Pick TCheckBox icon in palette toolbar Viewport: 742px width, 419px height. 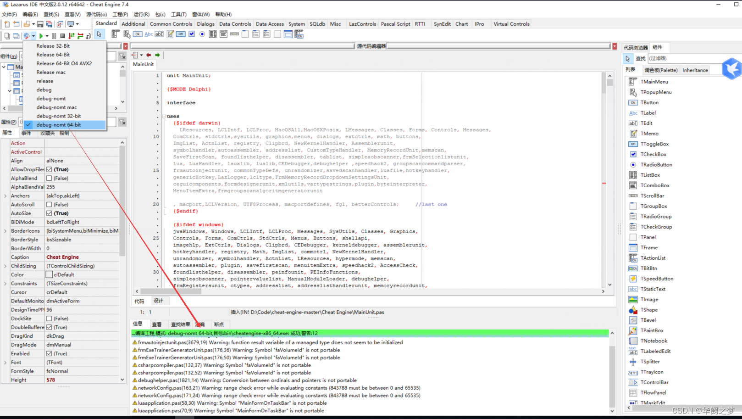(191, 34)
